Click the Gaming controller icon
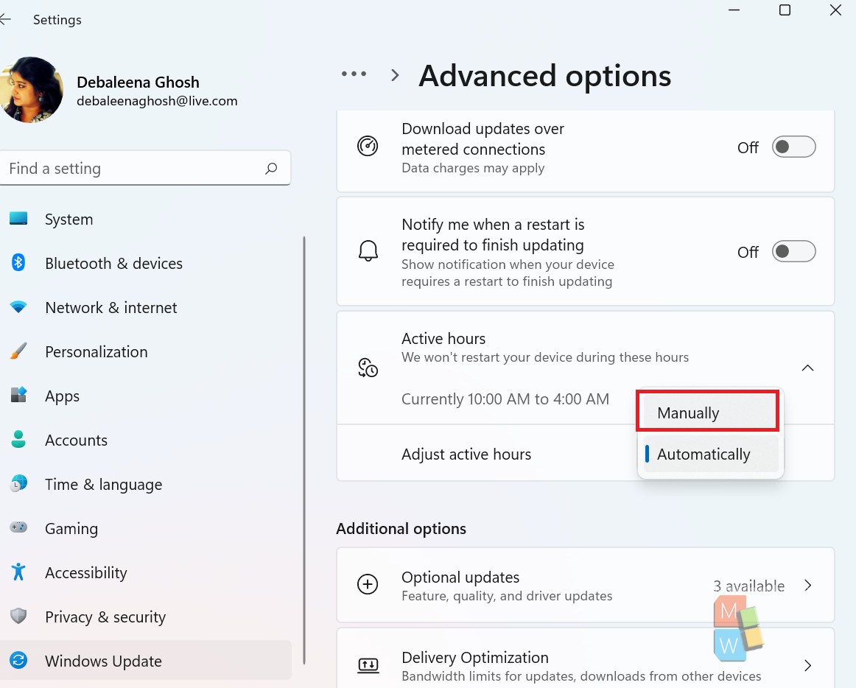This screenshot has height=688, width=856. [18, 528]
